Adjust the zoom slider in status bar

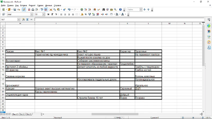(x=193, y=117)
